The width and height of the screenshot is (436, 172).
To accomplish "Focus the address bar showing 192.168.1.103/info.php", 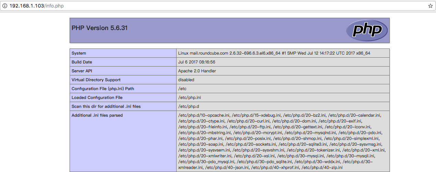I will (218, 6).
